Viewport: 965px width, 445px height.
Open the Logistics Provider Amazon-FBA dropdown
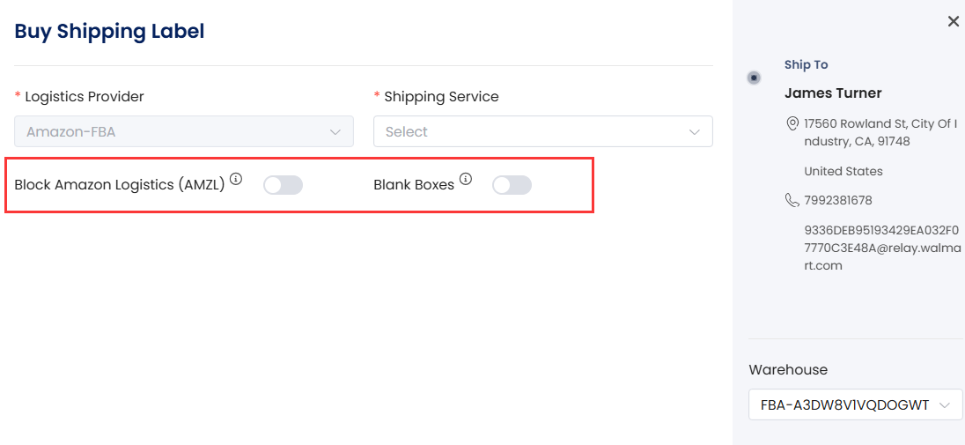tap(184, 131)
